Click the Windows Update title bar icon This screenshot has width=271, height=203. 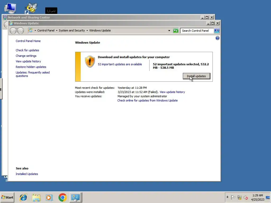coord(11,23)
